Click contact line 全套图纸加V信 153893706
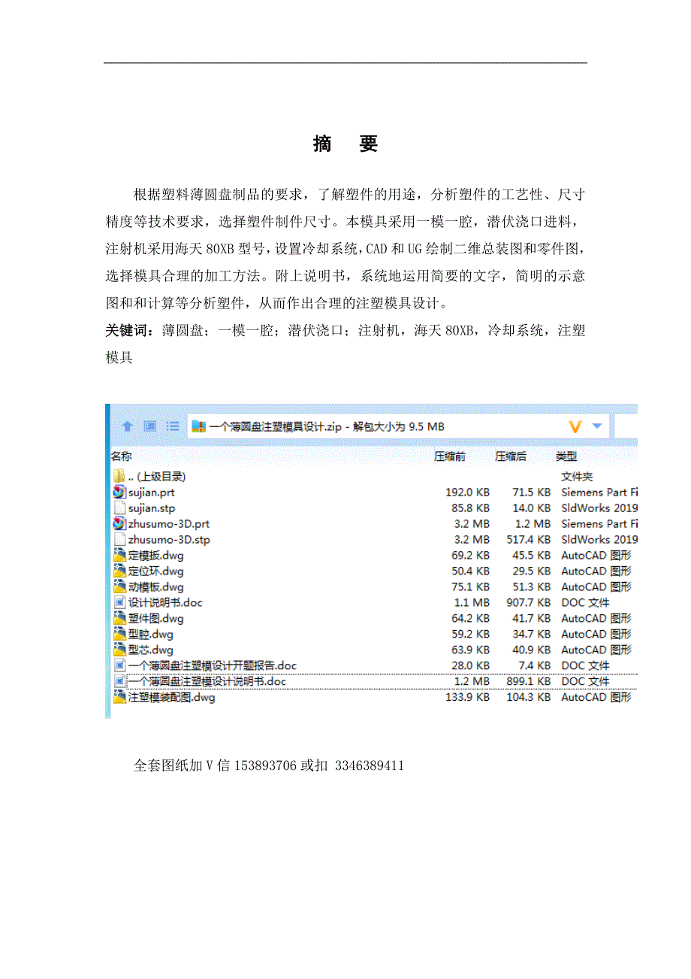The height and width of the screenshot is (979, 691). [269, 766]
